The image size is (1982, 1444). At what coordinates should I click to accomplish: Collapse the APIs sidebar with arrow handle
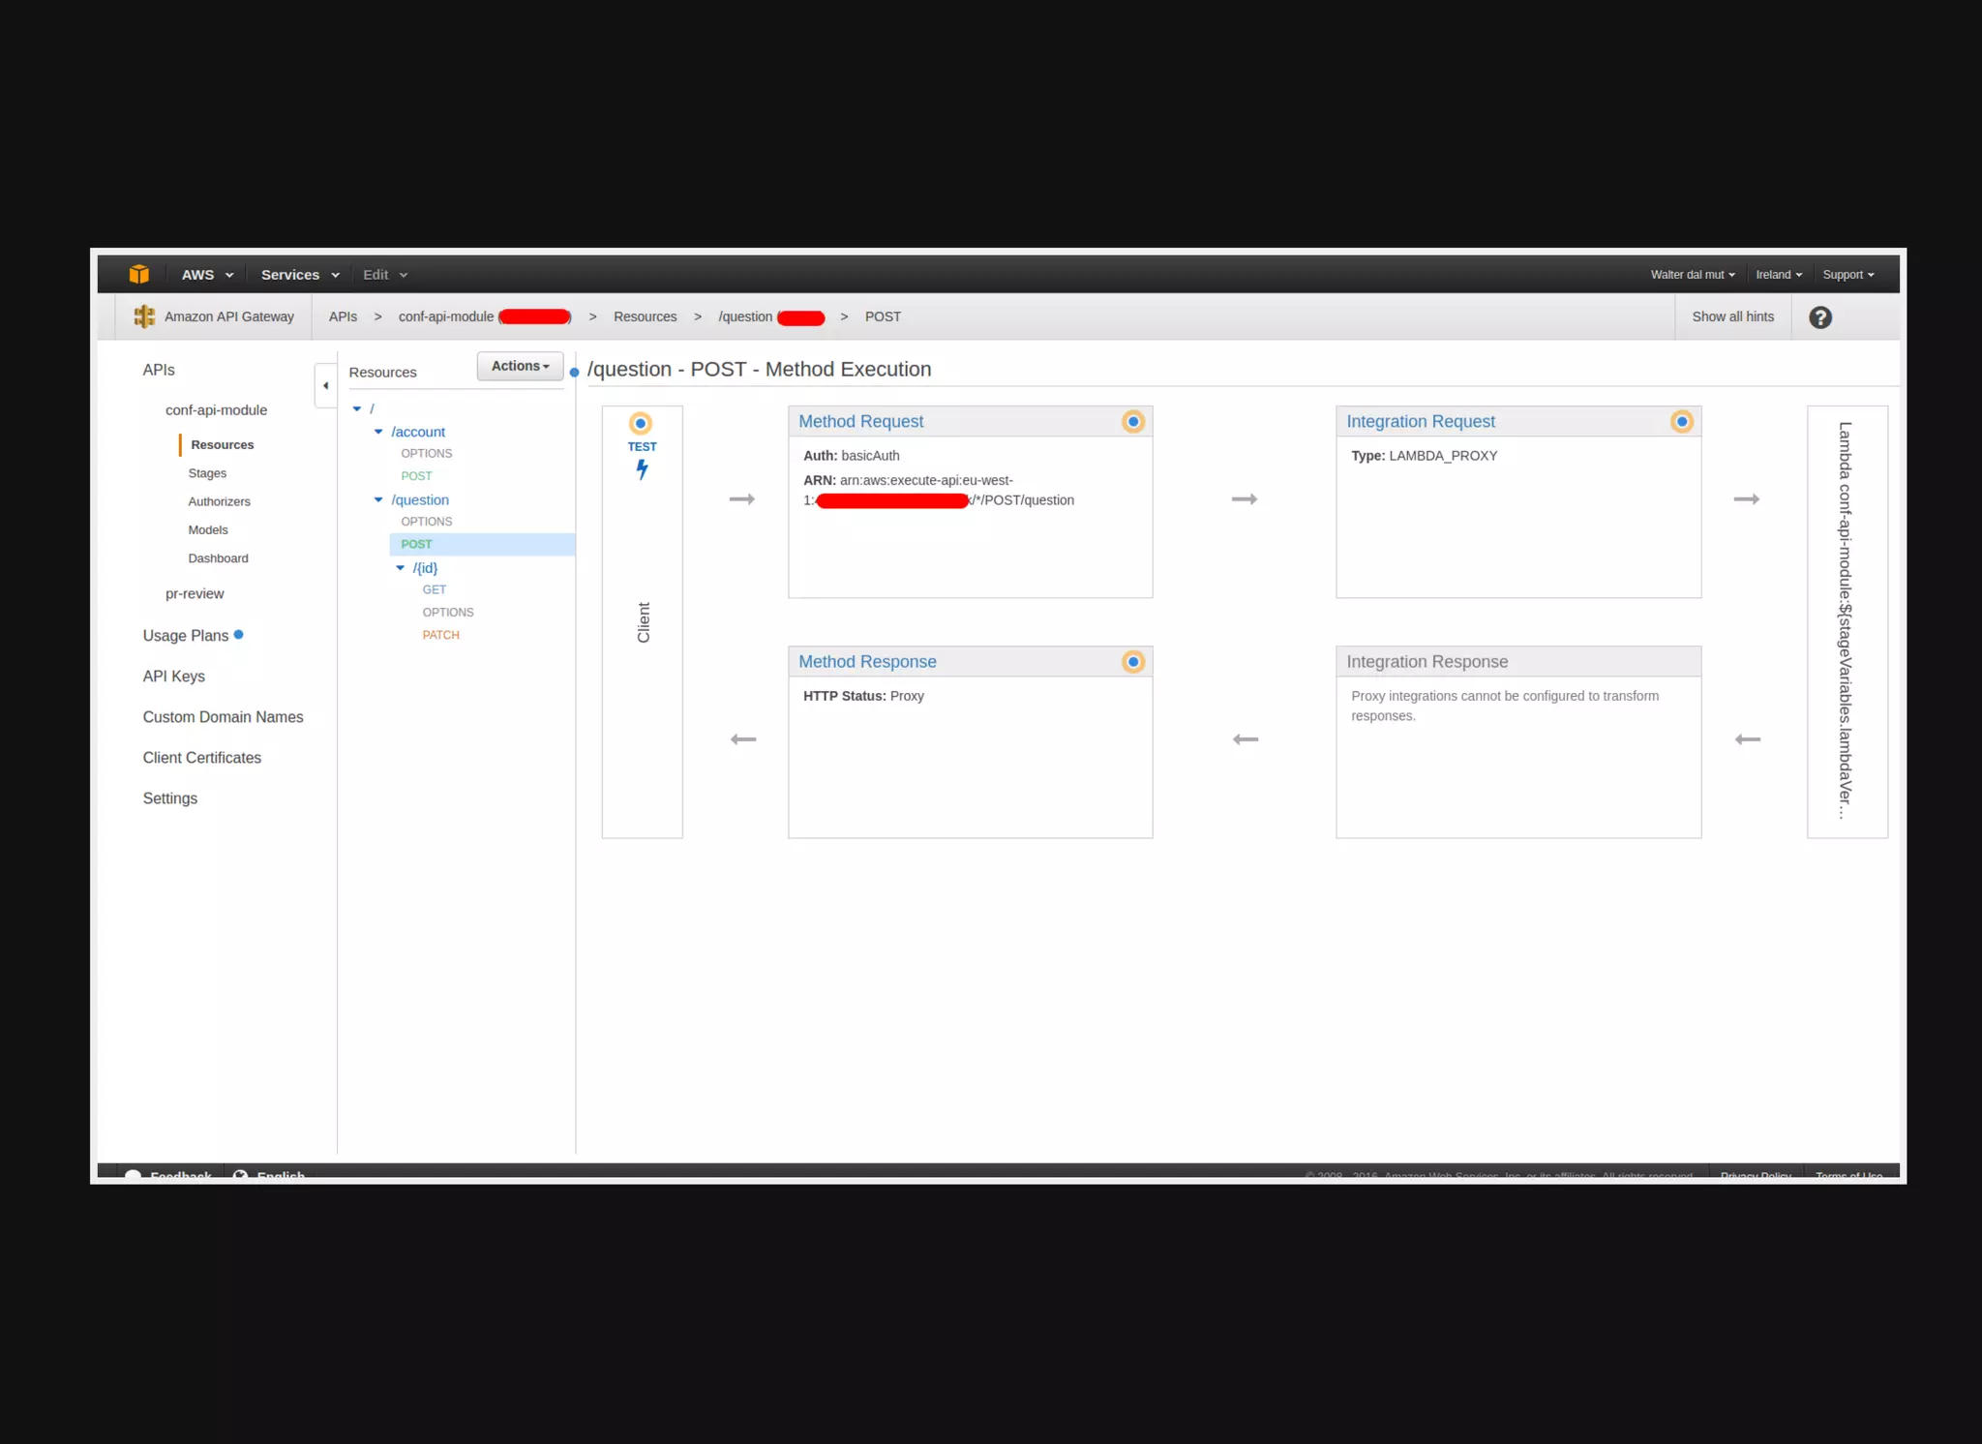tap(325, 385)
